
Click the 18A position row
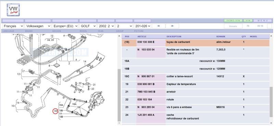196,62
